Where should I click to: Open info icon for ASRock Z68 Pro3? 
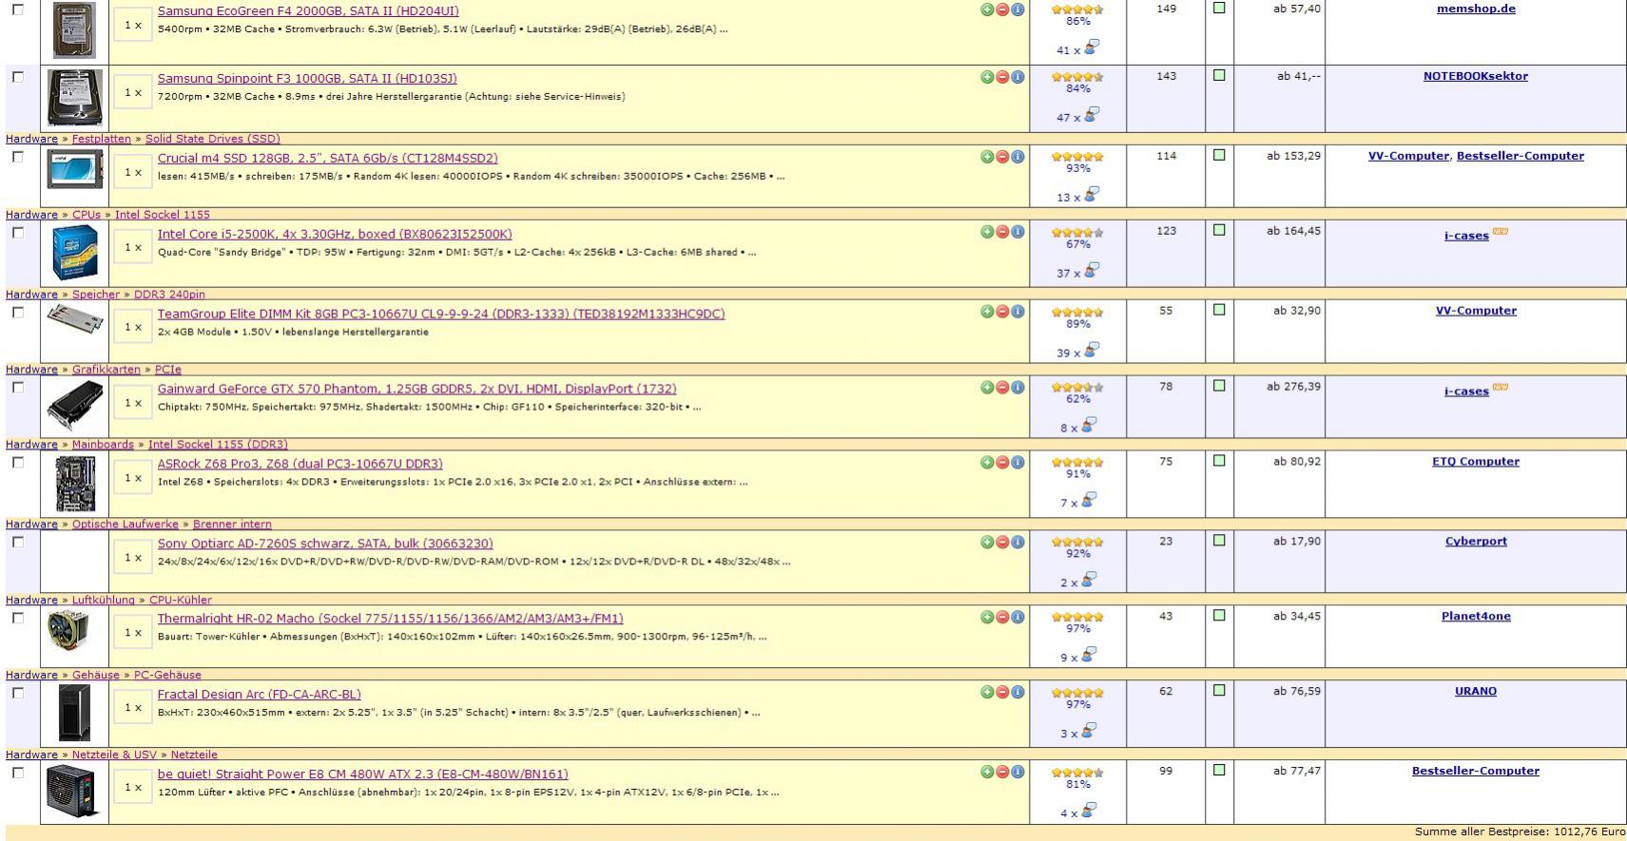pos(1017,463)
